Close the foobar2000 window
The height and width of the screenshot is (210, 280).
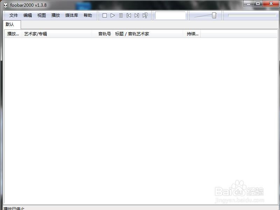271,4
